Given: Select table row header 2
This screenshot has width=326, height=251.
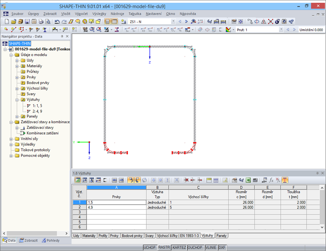Looking at the screenshot, I should click(x=79, y=207).
